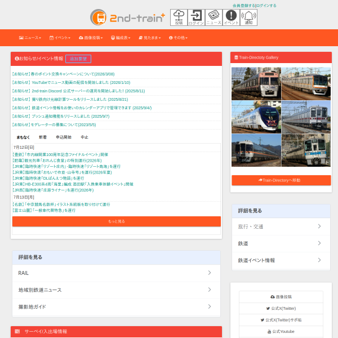Click the もっと見る button

[117, 221]
